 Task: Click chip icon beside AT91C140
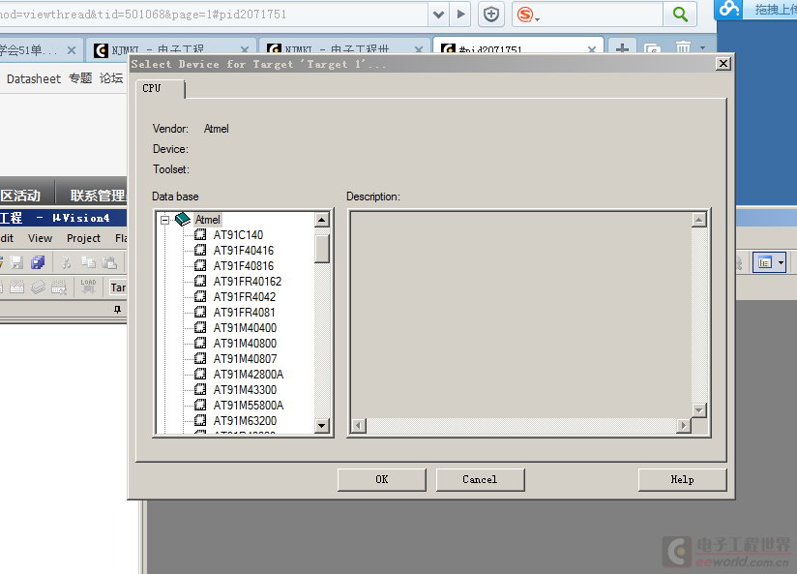point(200,234)
